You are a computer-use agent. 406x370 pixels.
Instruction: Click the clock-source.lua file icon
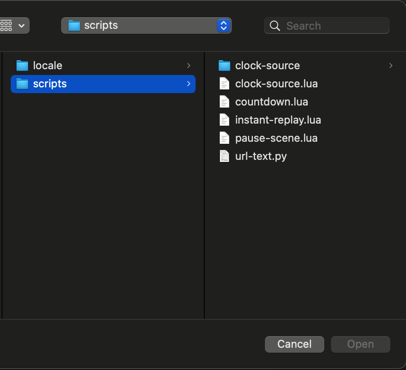pos(224,84)
